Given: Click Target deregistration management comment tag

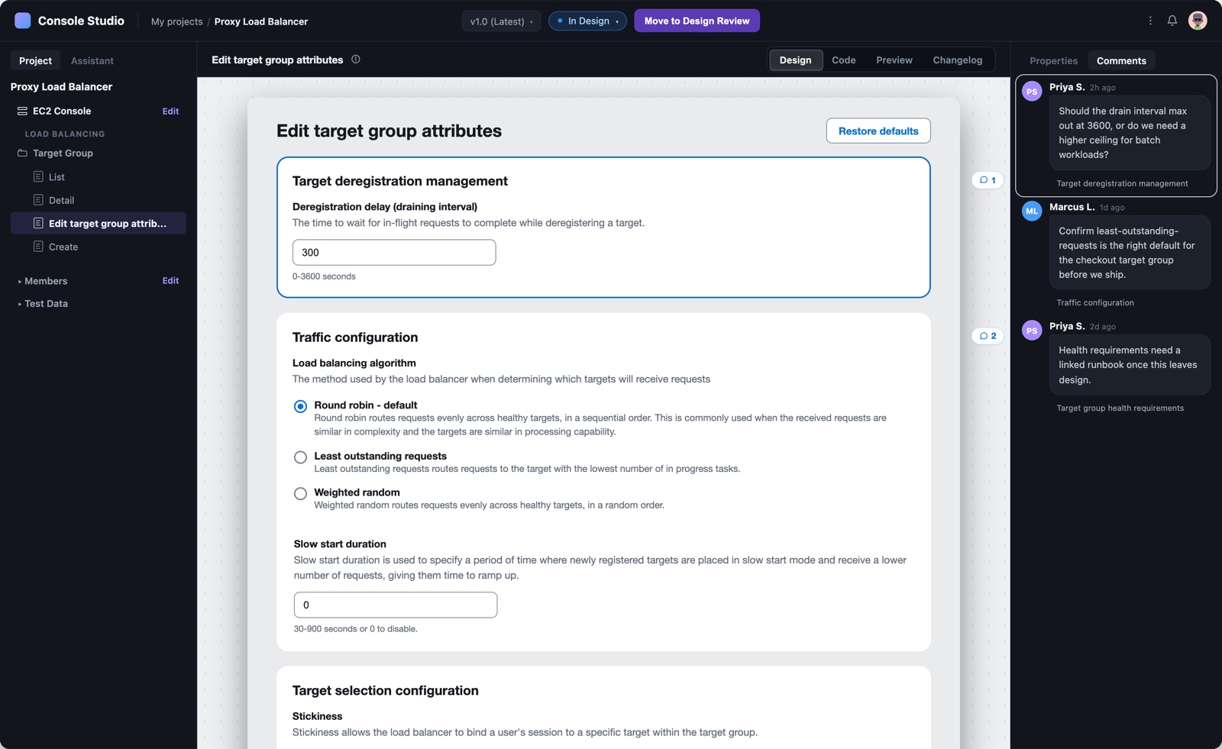Looking at the screenshot, I should (x=1122, y=183).
